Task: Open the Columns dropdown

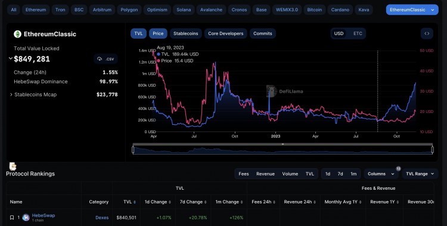Action: click(x=381, y=174)
